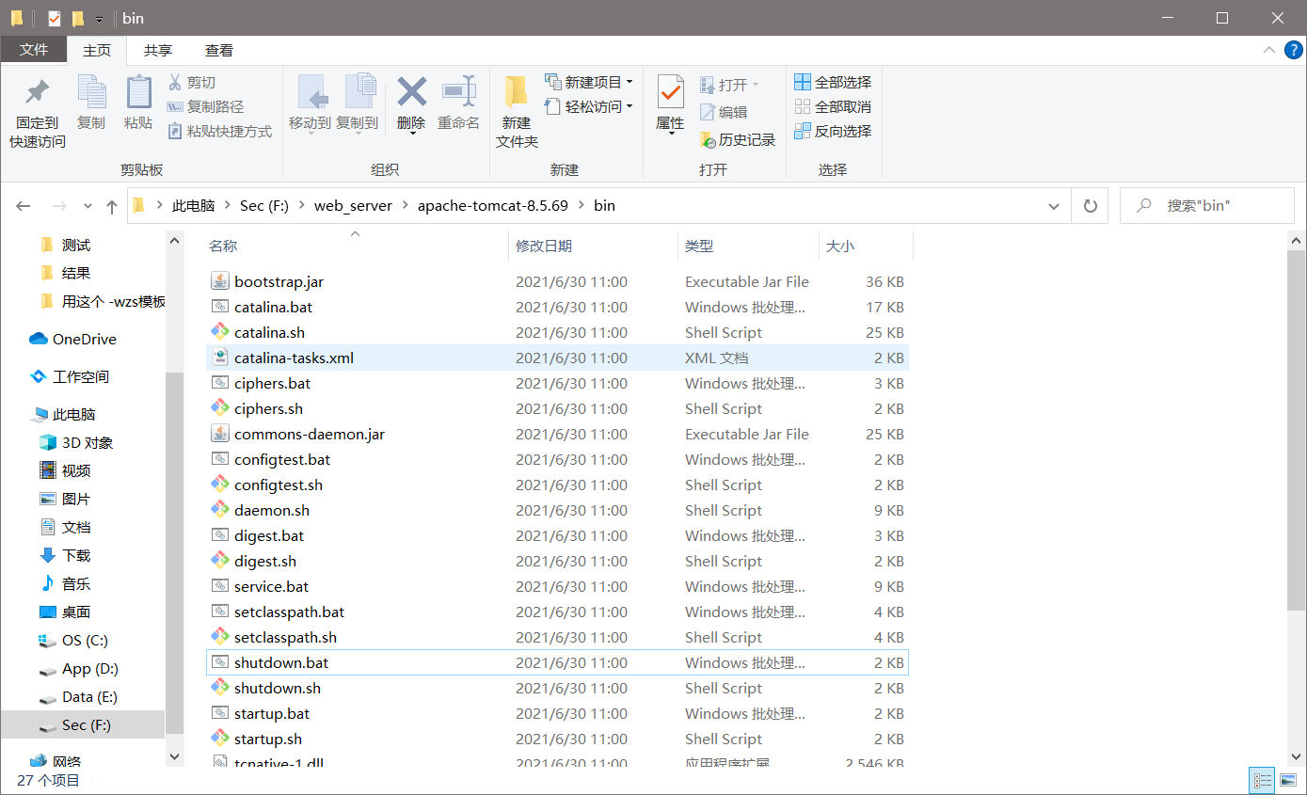The image size is (1307, 795).
Task: Expand path chevron after apache-tomcat-8.5.69
Action: [x=583, y=205]
